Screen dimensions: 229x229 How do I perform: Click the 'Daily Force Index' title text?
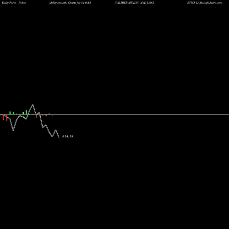point(14,3)
